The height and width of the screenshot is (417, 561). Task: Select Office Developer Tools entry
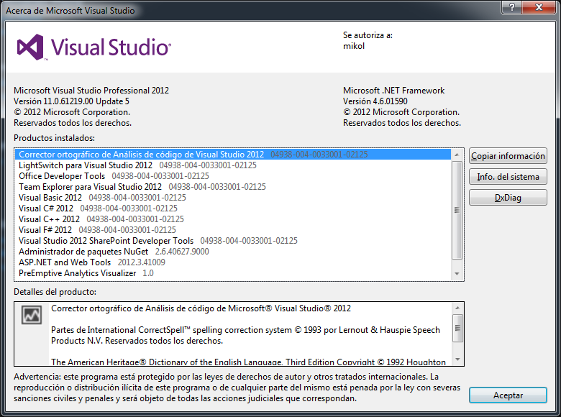click(x=233, y=176)
